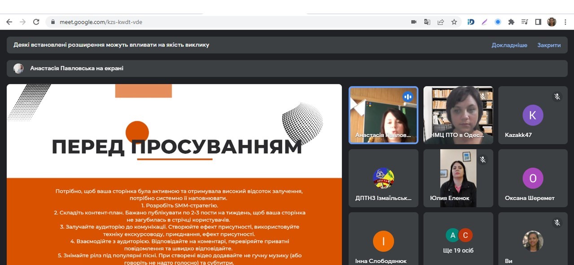Bookmark this page with the star icon

pyautogui.click(x=454, y=22)
